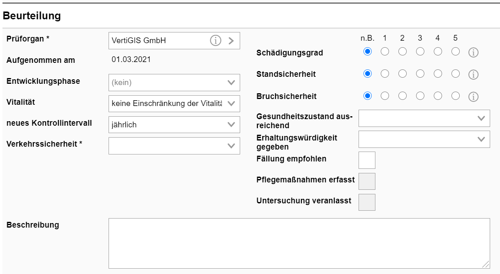Click the Pflegemaßnahmen erfasst checkbox

(x=367, y=181)
